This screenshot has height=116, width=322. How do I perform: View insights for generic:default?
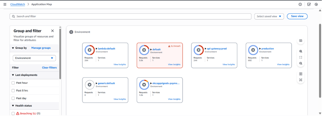pyautogui.click(x=120, y=99)
